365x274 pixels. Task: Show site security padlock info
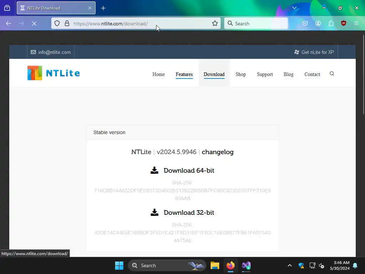coord(67,23)
